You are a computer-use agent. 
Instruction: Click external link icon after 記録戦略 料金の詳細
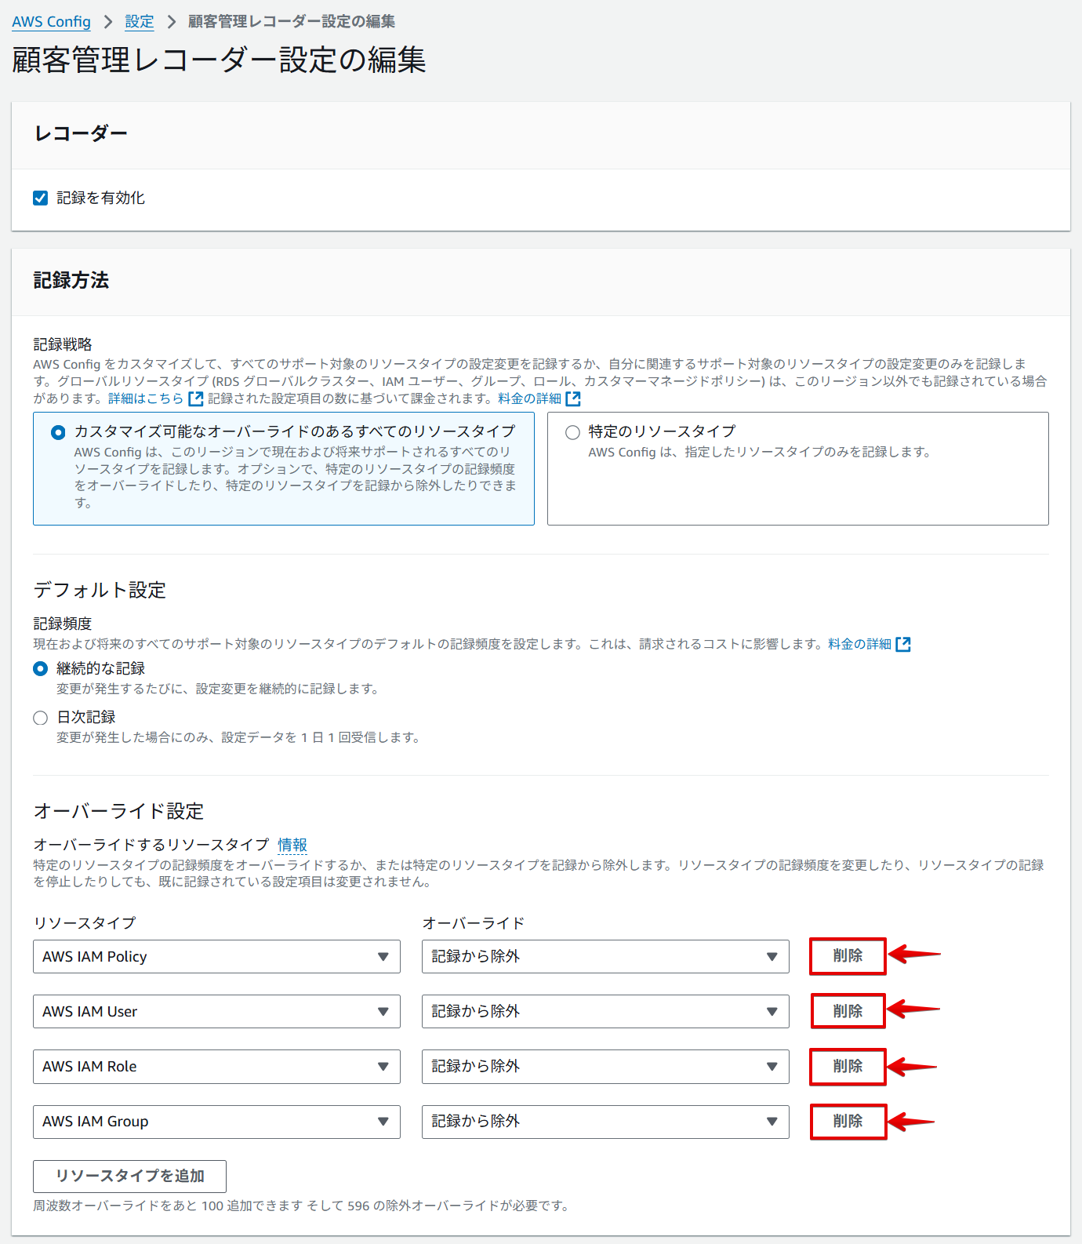click(x=573, y=398)
